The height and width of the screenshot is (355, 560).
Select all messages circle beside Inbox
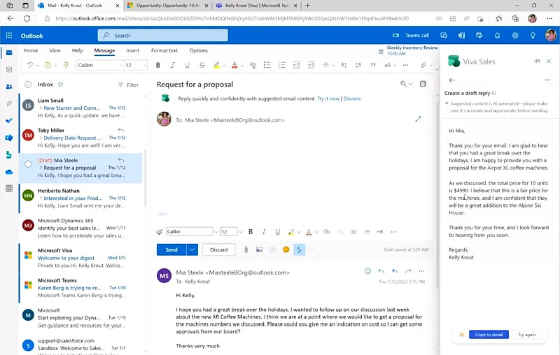click(x=28, y=85)
